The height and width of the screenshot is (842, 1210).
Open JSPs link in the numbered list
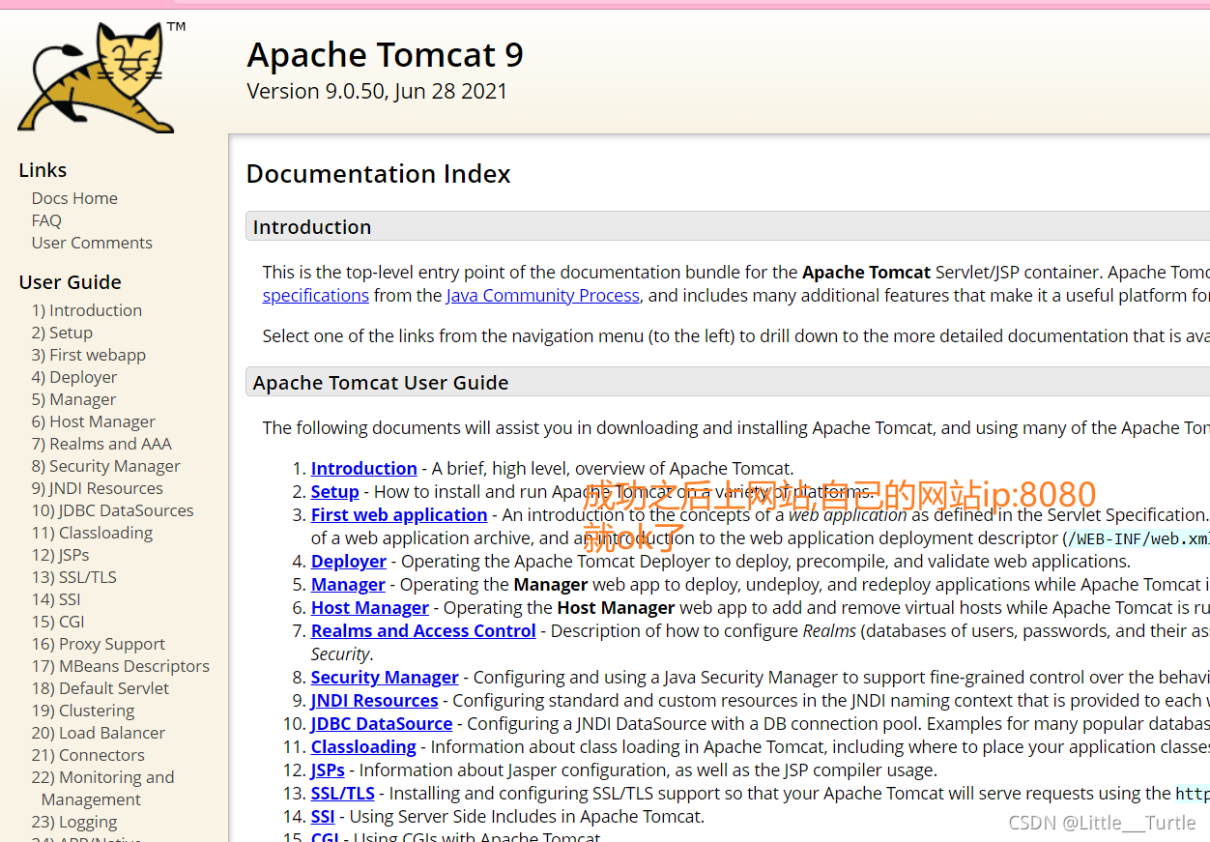click(328, 769)
